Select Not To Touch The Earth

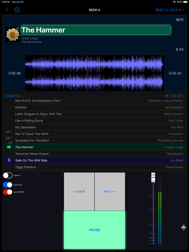[x=94, y=134]
